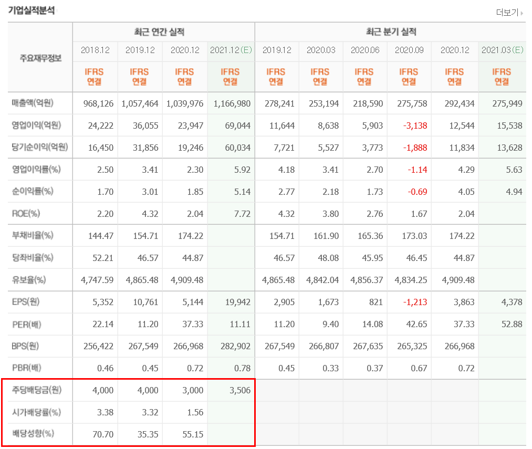
Task: Click the operating profit value 69,044
Action: click(x=238, y=126)
